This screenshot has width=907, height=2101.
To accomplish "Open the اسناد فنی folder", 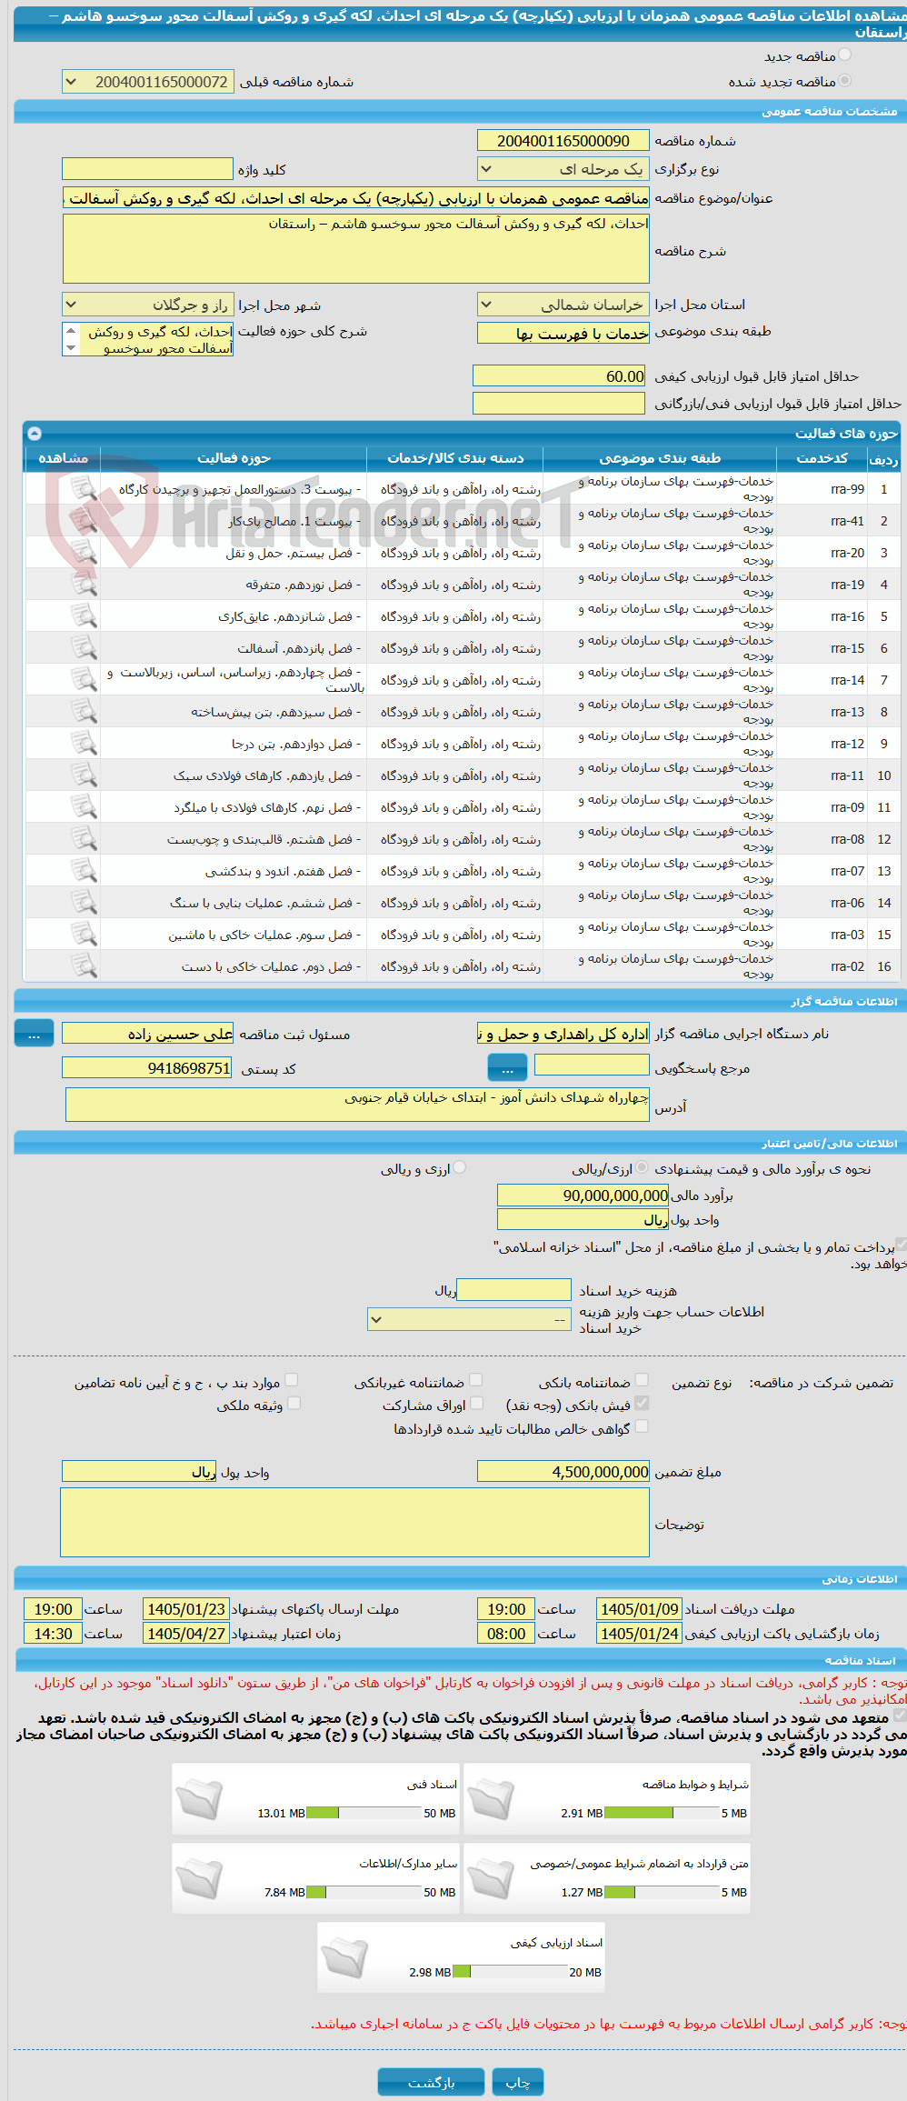I will pos(199,1801).
